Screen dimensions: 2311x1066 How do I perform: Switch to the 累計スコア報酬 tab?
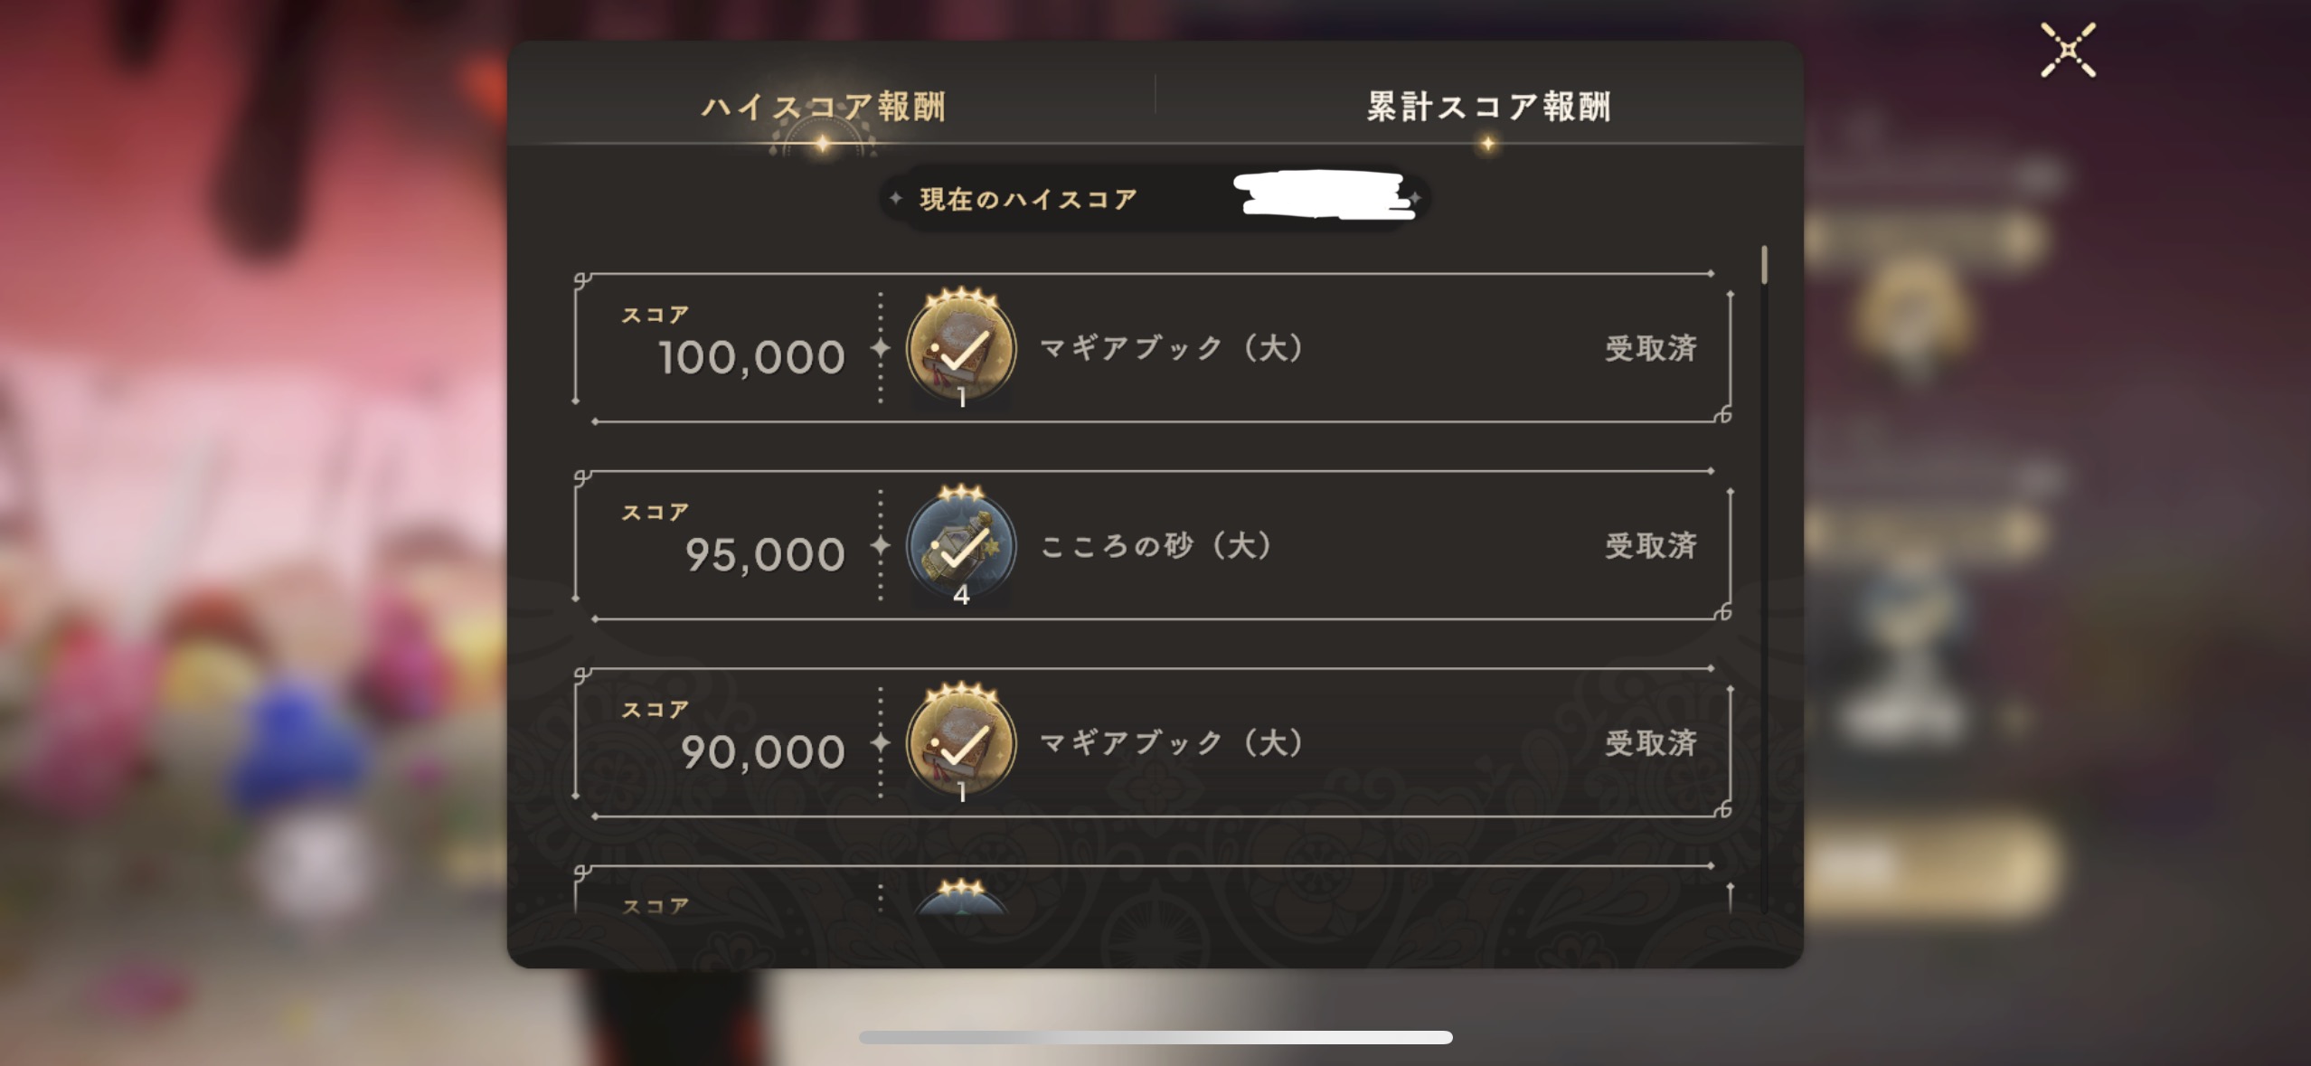[x=1488, y=107]
